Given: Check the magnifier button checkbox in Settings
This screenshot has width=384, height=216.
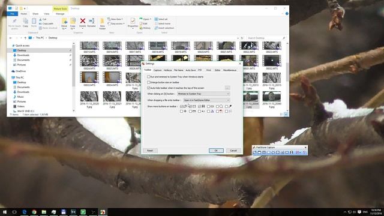Looking at the screenshot, I should click(217, 107).
